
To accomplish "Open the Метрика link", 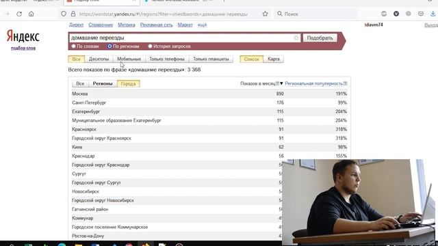I will [126, 25].
